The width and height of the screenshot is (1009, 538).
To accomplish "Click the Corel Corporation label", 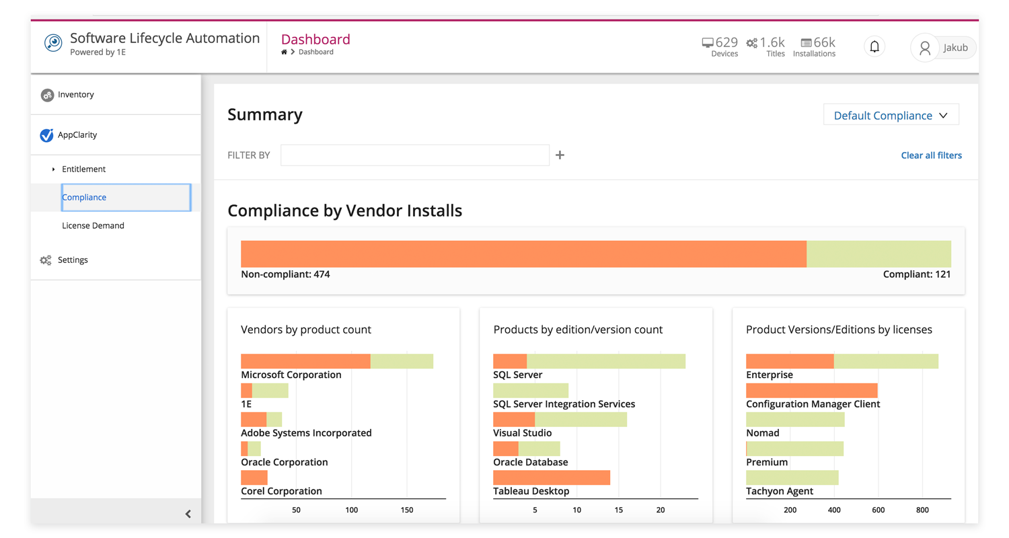I will 281,492.
